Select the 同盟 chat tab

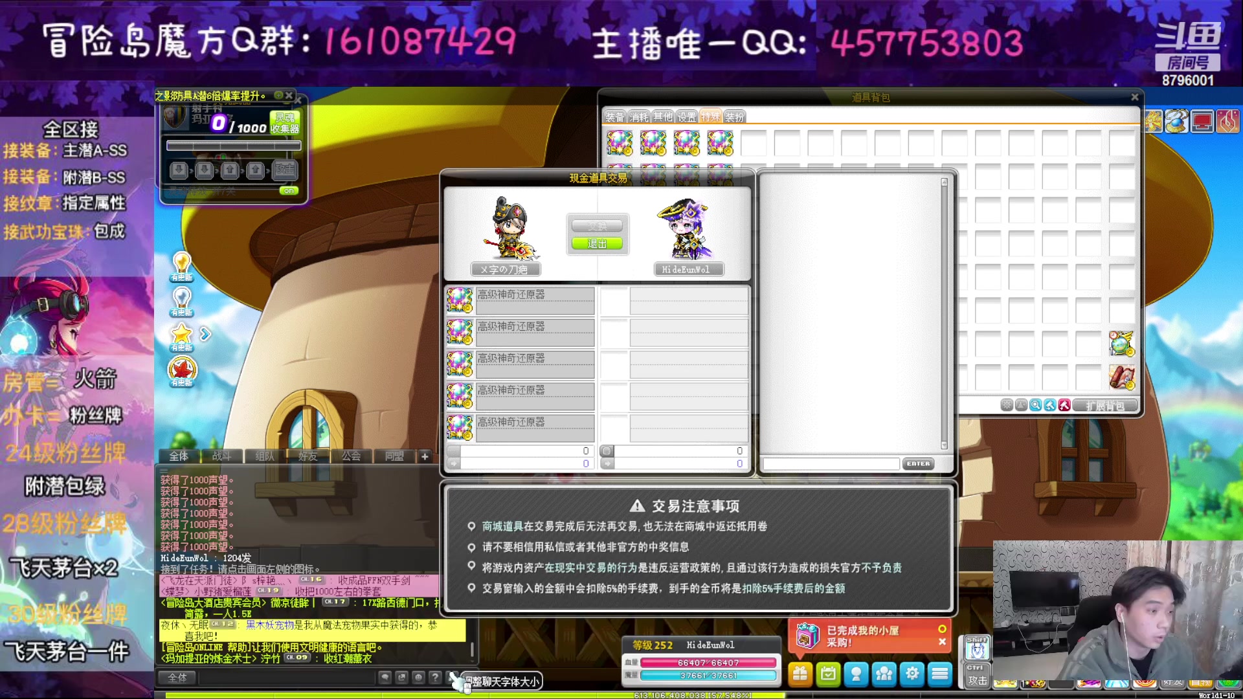click(394, 456)
